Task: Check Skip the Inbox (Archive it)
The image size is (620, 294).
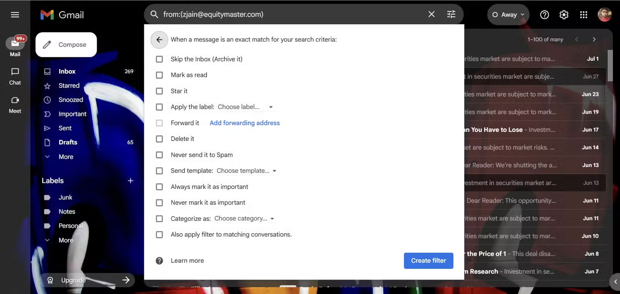Action: pyautogui.click(x=159, y=59)
